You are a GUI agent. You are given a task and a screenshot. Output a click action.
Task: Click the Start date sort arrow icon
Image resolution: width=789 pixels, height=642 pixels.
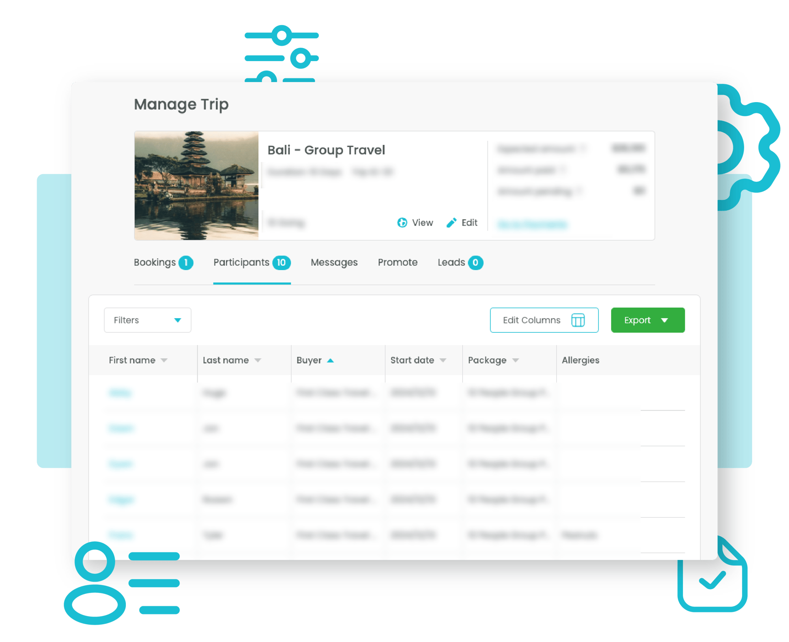click(443, 360)
